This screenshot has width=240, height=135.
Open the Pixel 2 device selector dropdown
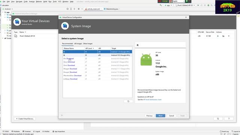click(185, 5)
